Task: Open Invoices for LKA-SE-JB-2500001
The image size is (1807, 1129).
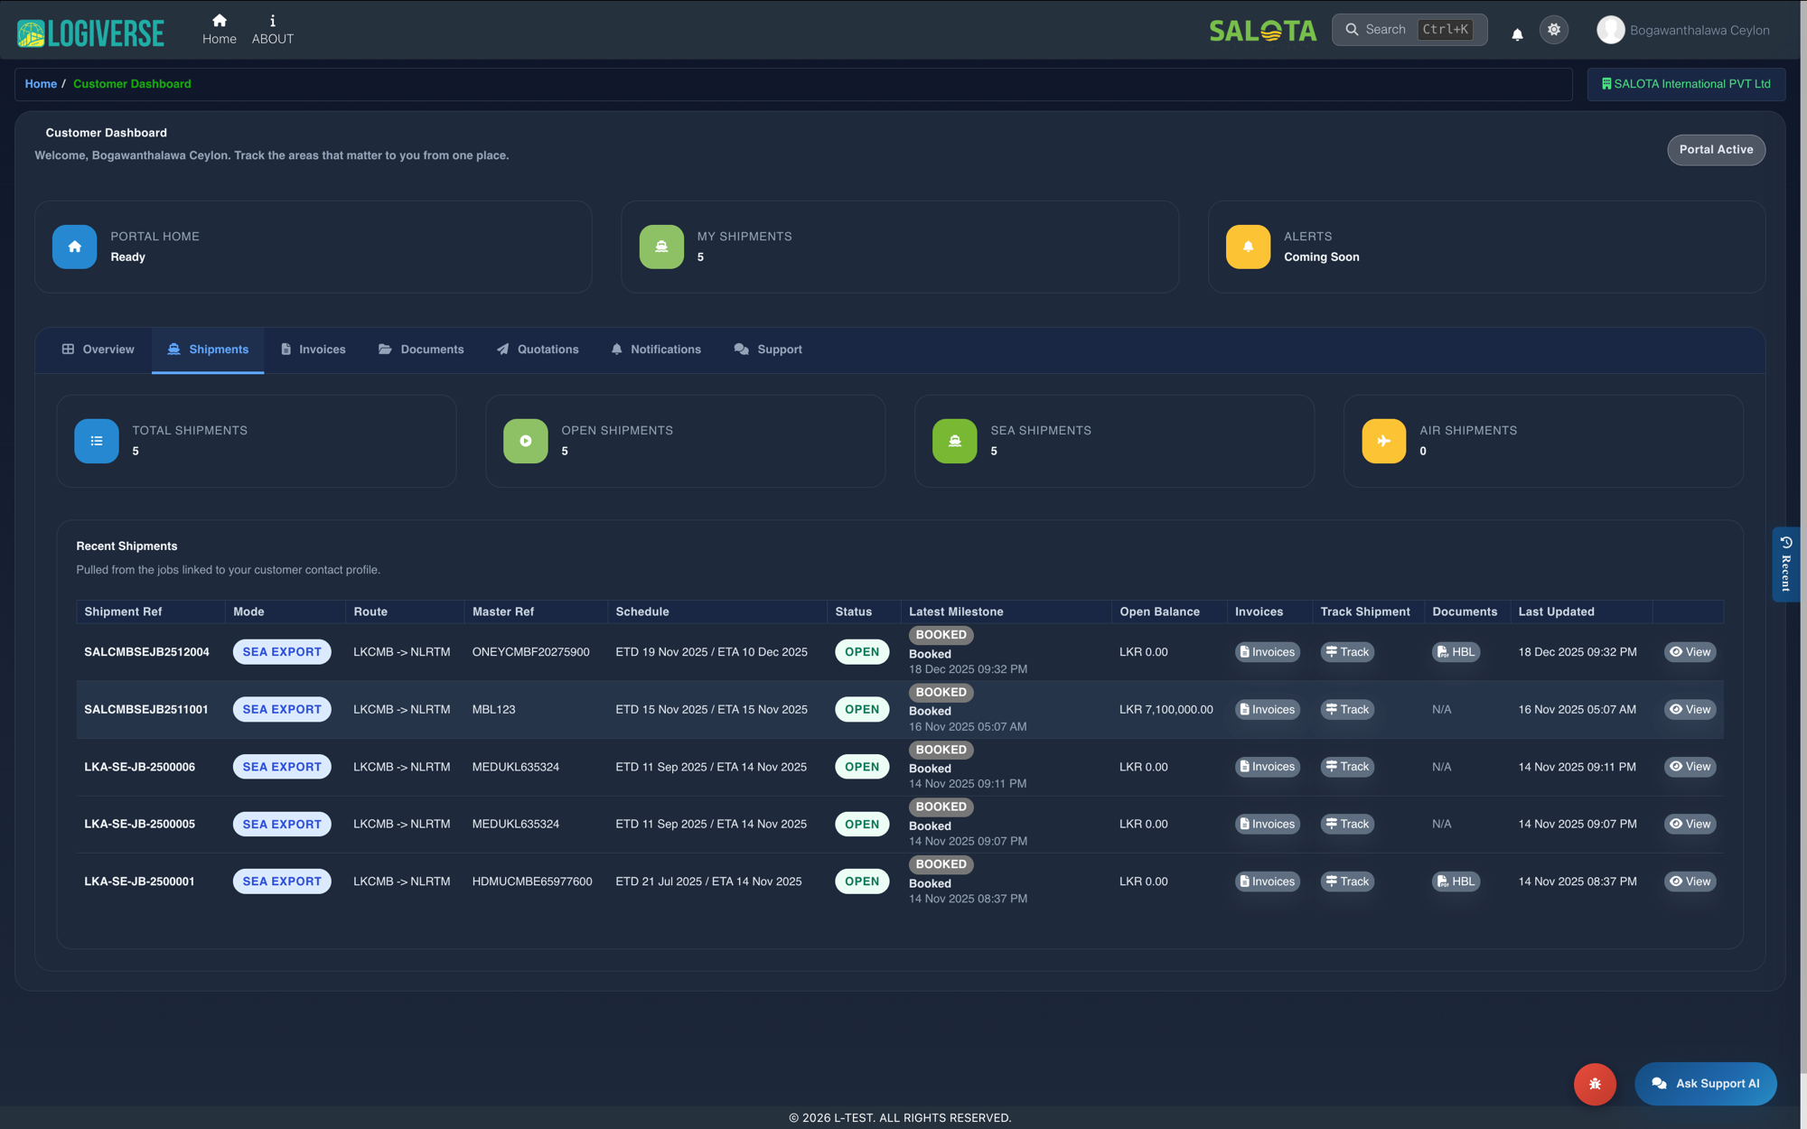Action: click(x=1267, y=882)
